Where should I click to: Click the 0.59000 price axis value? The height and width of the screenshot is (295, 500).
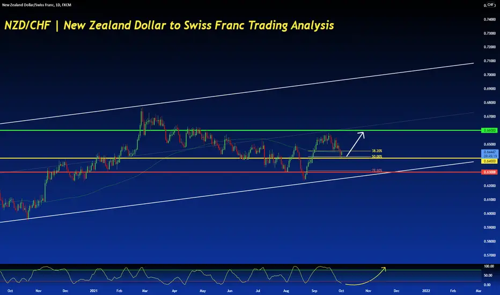coord(490,228)
